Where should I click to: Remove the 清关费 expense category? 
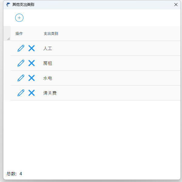click(32, 93)
